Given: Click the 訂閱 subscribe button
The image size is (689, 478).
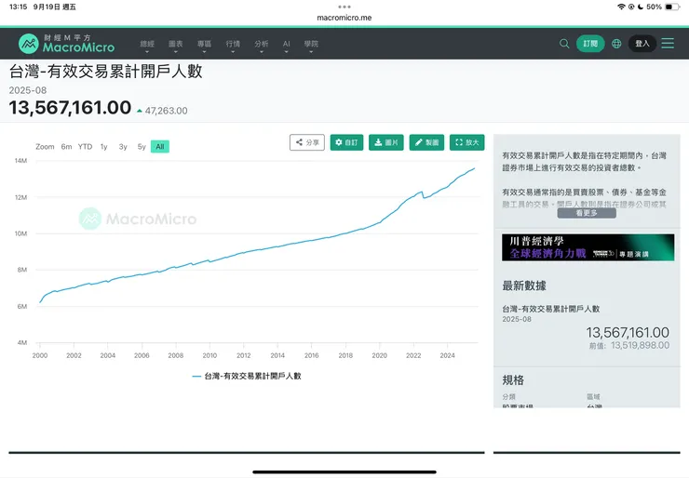Looking at the screenshot, I should pos(590,44).
